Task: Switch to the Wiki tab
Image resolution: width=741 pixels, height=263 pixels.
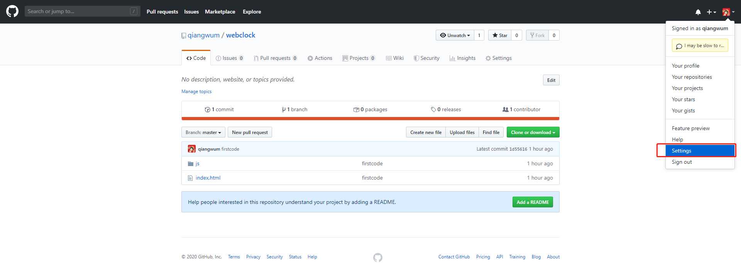Action: [395, 58]
